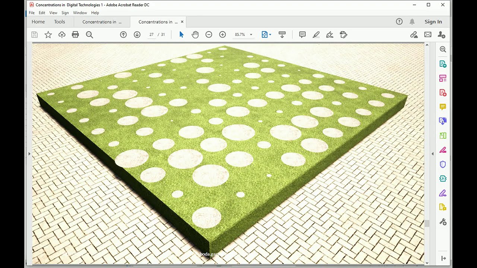Bookmark document with star icon
The width and height of the screenshot is (477, 268).
tap(48, 35)
